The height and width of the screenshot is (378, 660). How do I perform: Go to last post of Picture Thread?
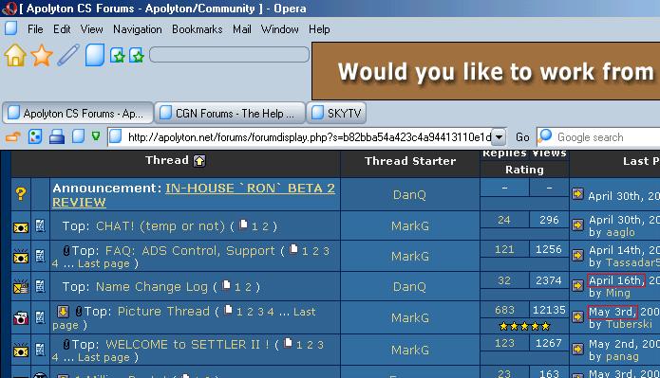577,316
